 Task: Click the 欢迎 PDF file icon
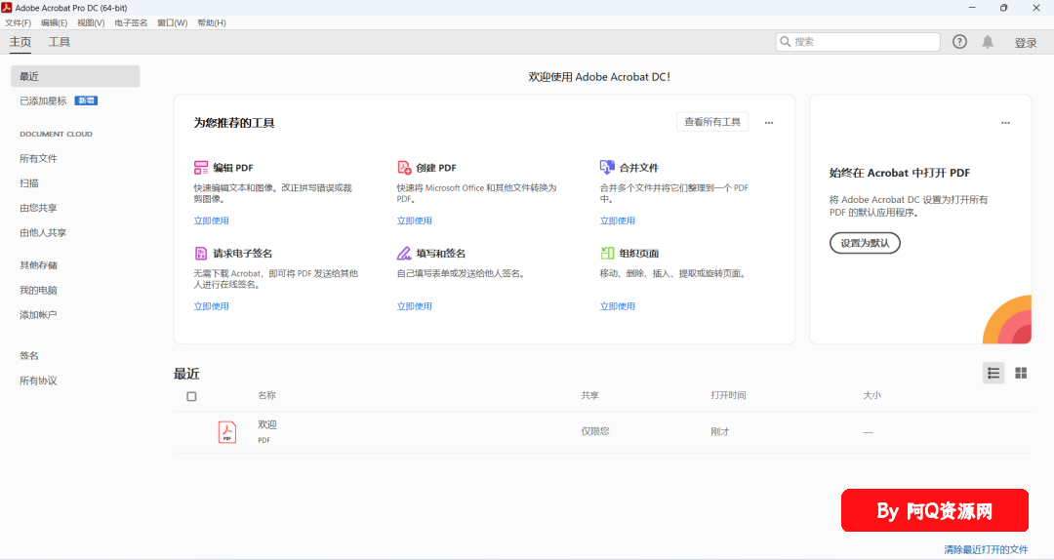(x=227, y=431)
